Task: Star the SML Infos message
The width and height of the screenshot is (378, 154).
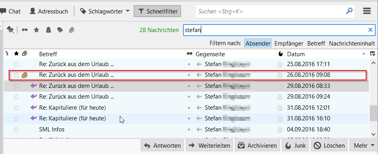Action: pos(16,129)
